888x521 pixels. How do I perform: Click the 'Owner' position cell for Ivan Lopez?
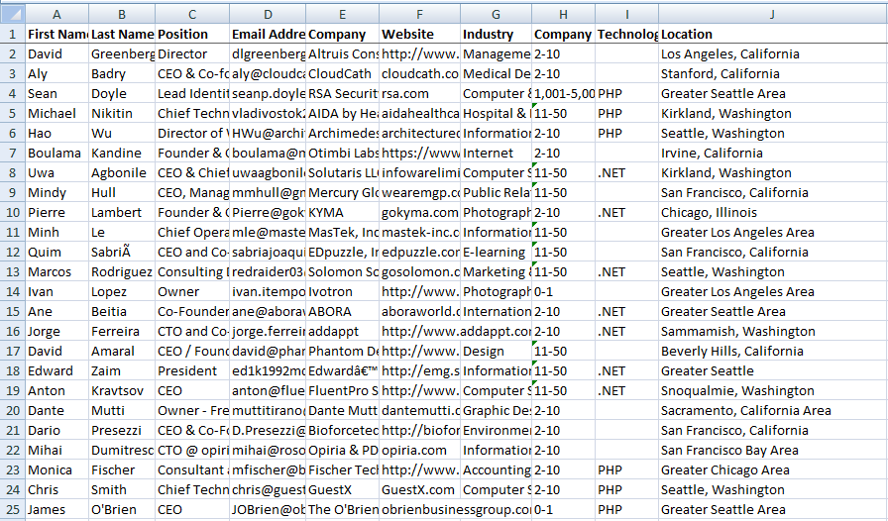point(192,291)
